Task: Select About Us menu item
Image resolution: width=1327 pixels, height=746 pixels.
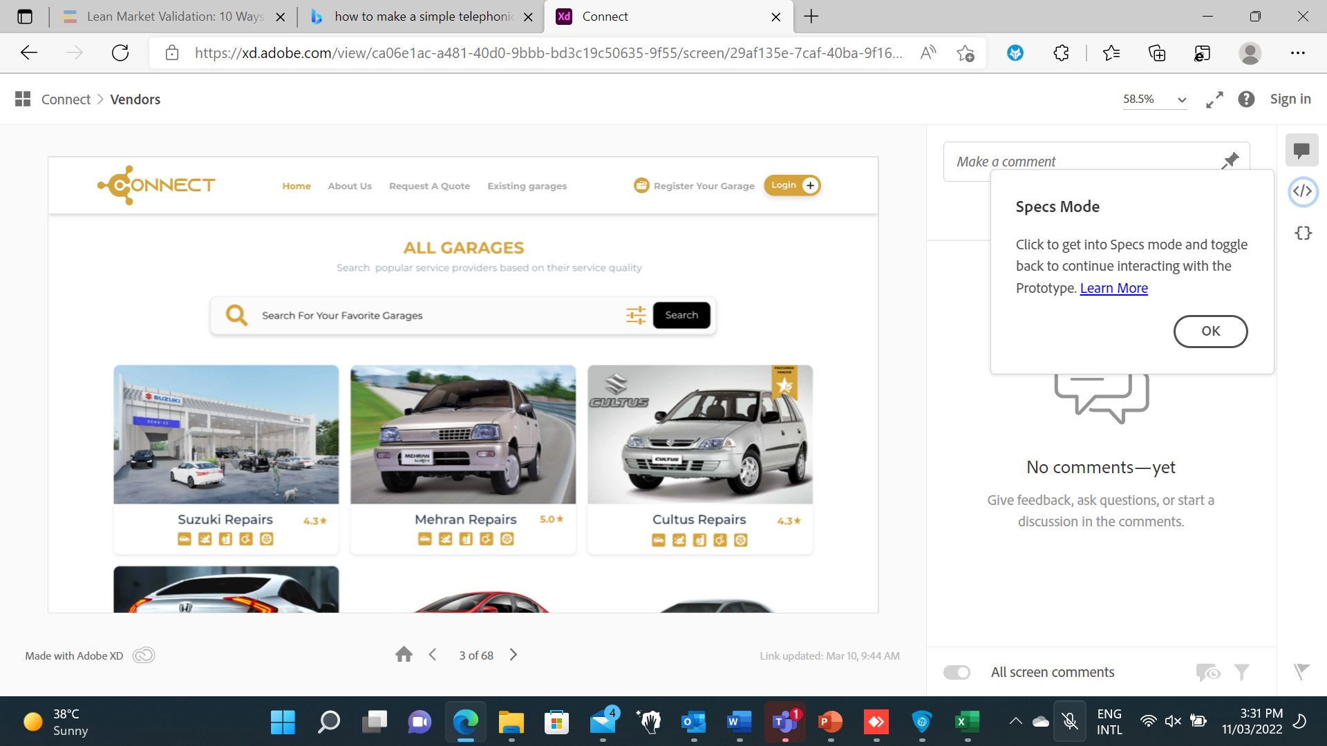Action: tap(350, 186)
